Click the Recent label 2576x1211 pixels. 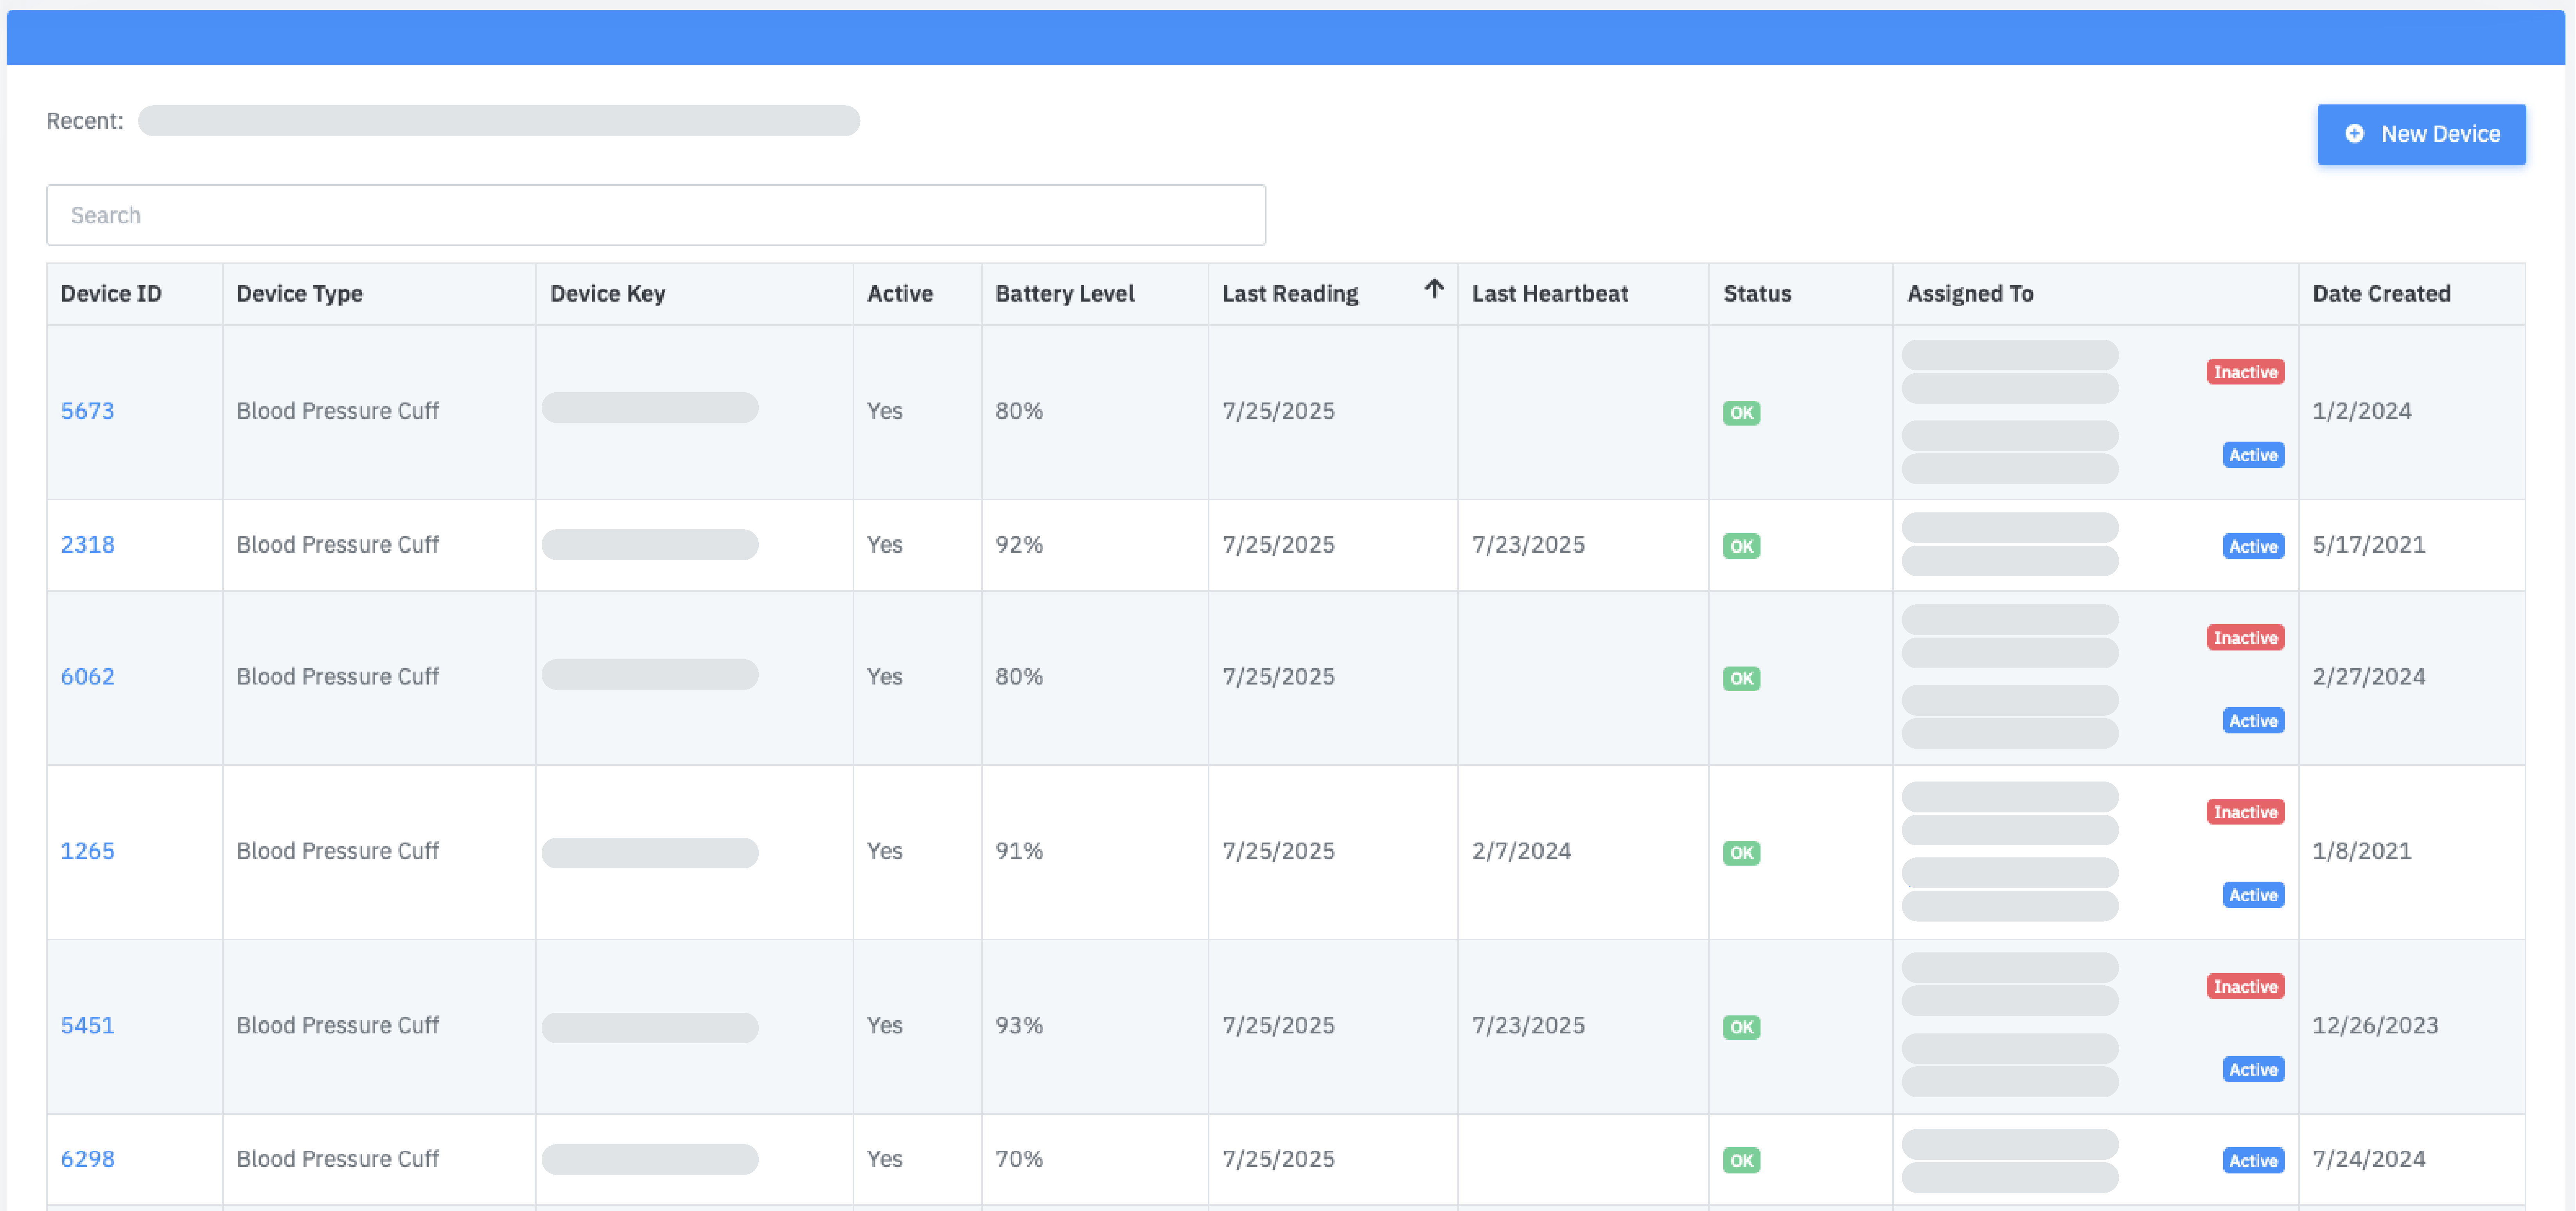pos(85,121)
